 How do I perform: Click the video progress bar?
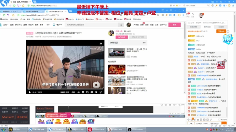[65, 90]
